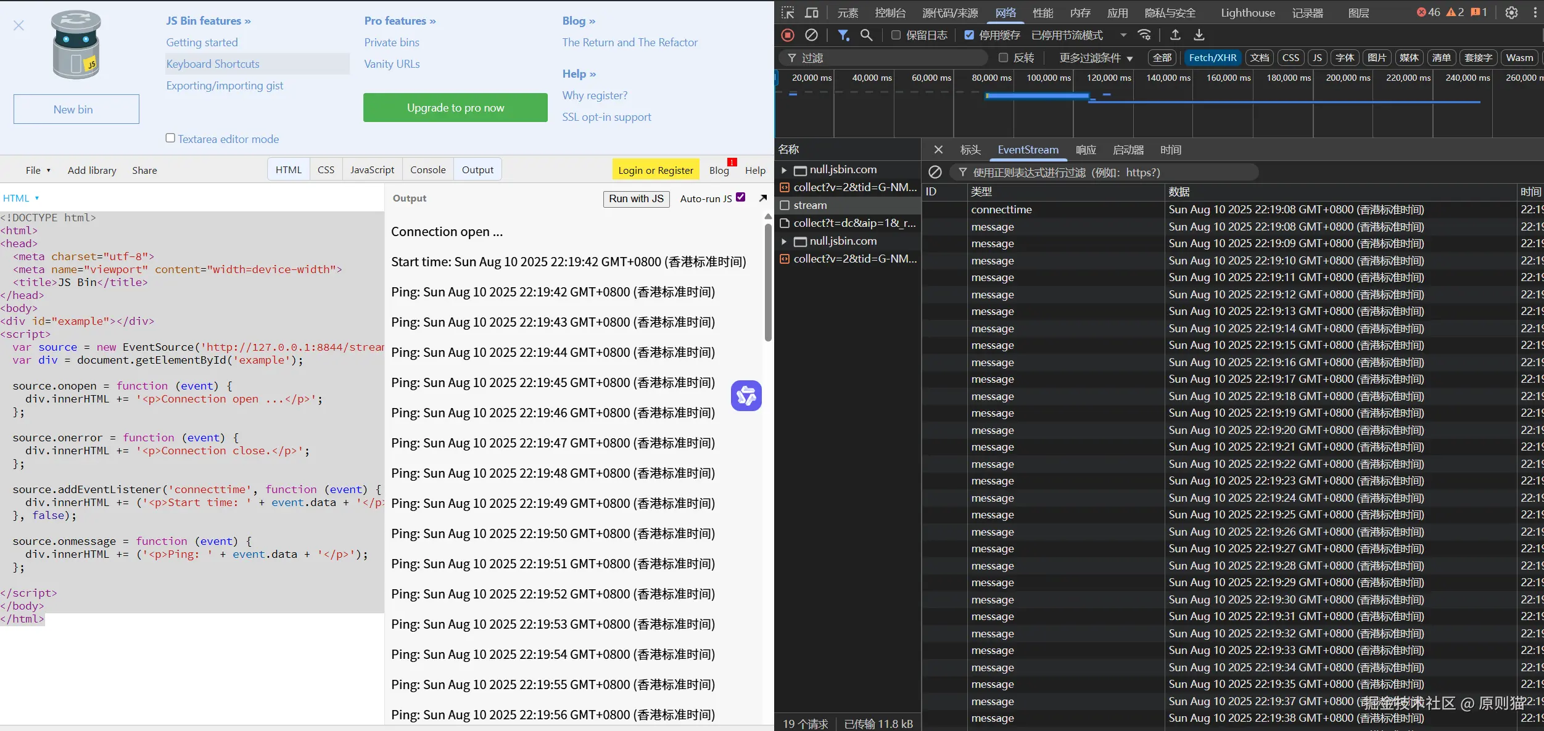Click Upgrade to pro now button
The image size is (1544, 731).
455,108
